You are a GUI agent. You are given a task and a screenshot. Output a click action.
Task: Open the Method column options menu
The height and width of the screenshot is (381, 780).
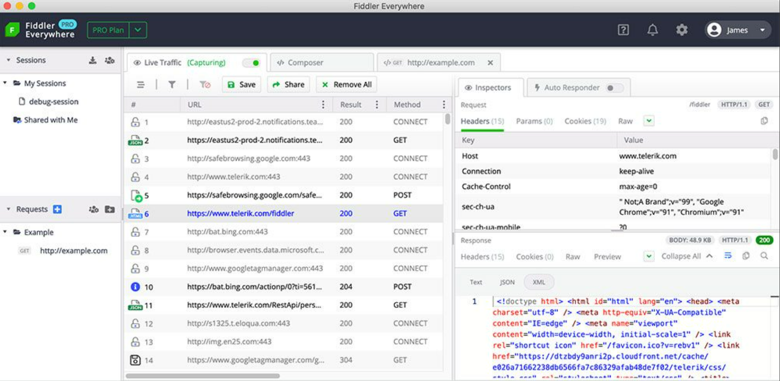(444, 105)
